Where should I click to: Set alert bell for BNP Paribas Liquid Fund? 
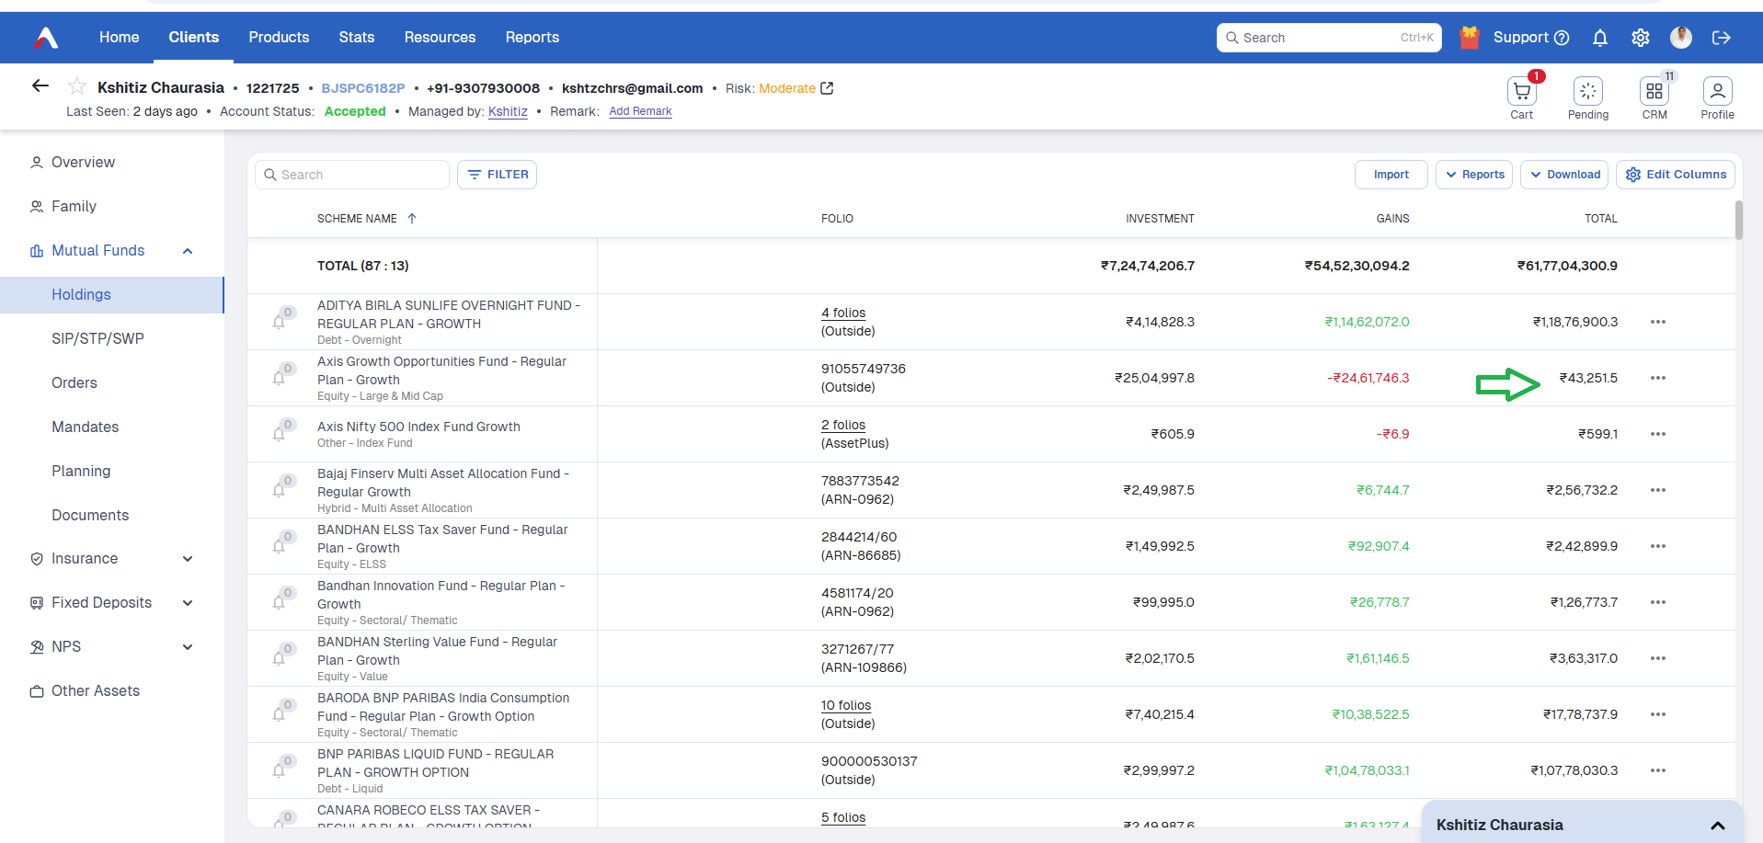point(280,769)
